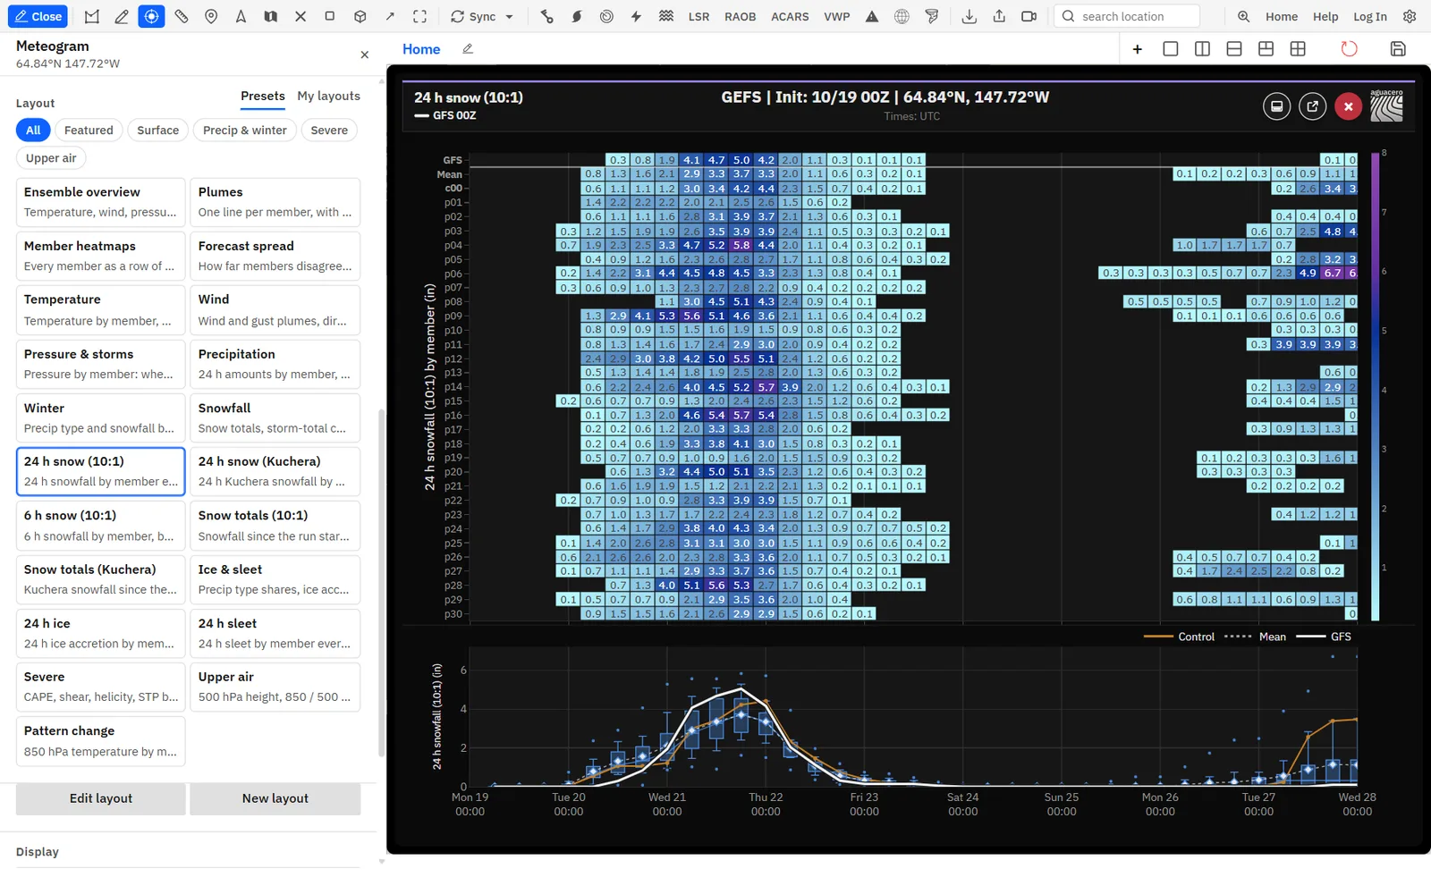Click the download icon
The image size is (1431, 894).
[x=969, y=16]
